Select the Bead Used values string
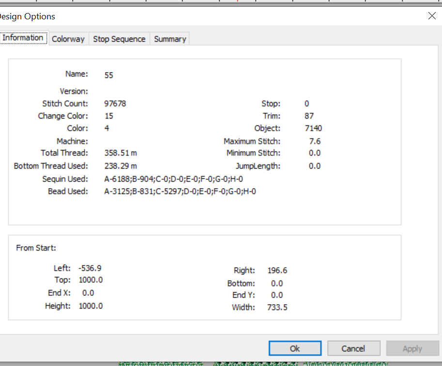442x366 pixels. [180, 191]
